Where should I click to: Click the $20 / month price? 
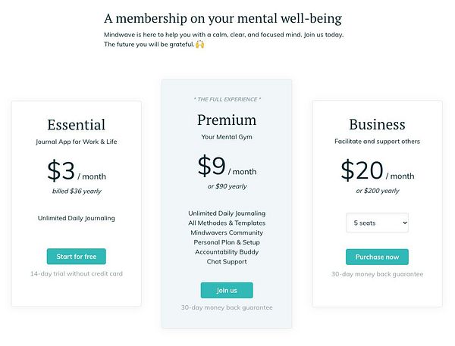click(377, 172)
